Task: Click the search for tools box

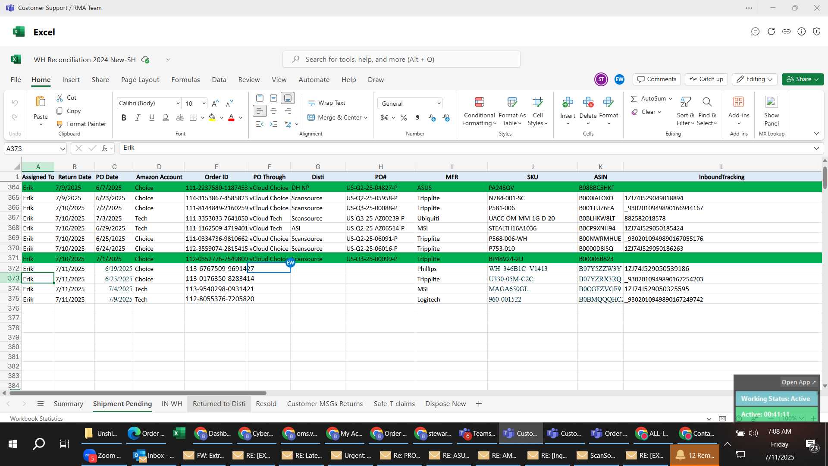Action: pos(401,59)
